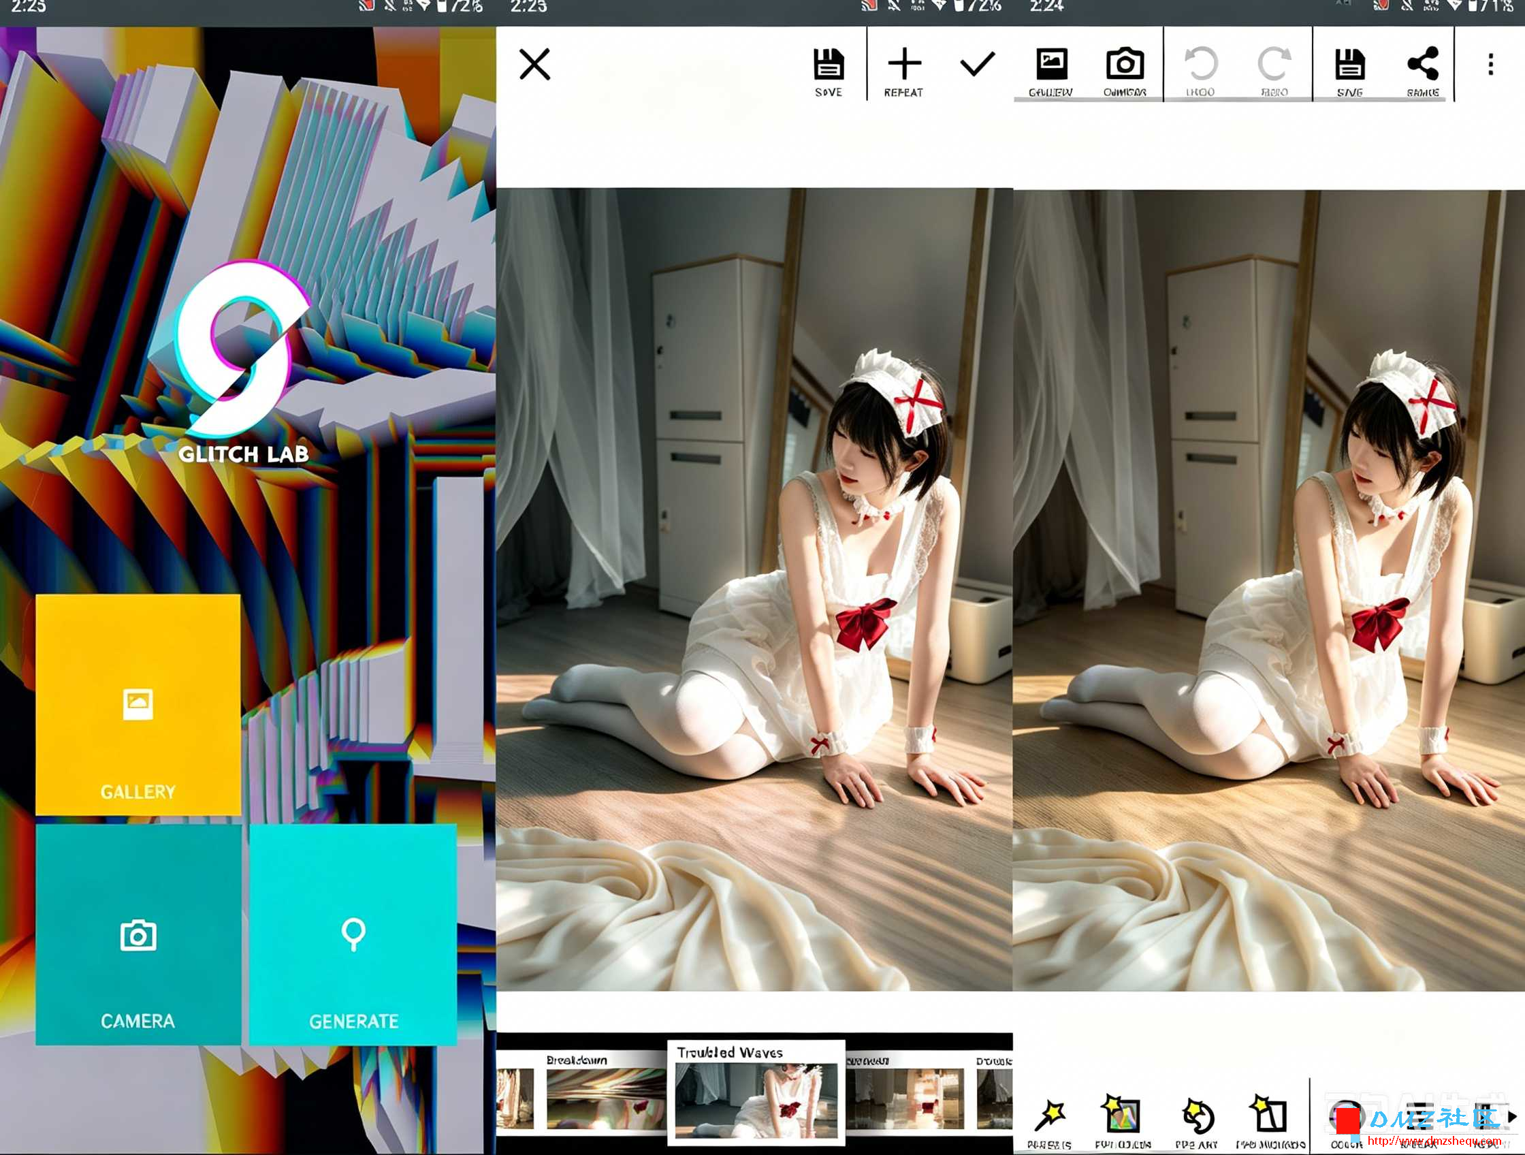The width and height of the screenshot is (1525, 1155).
Task: Open the Color circle tool
Action: tap(1347, 1123)
